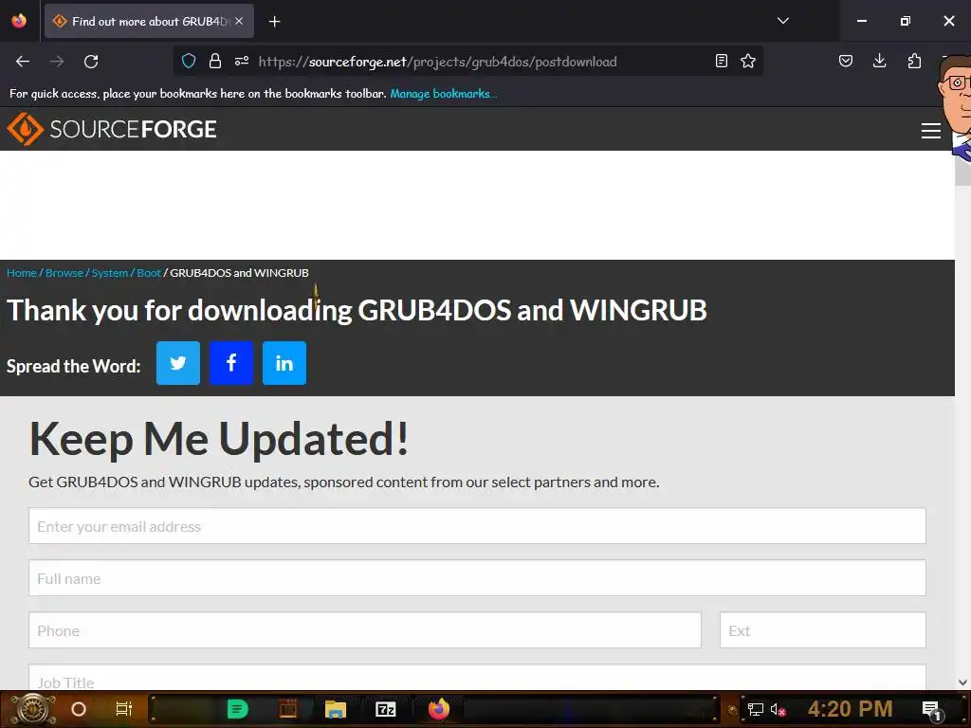Click the Ext input field
This screenshot has width=971, height=728.
pyautogui.click(x=822, y=630)
